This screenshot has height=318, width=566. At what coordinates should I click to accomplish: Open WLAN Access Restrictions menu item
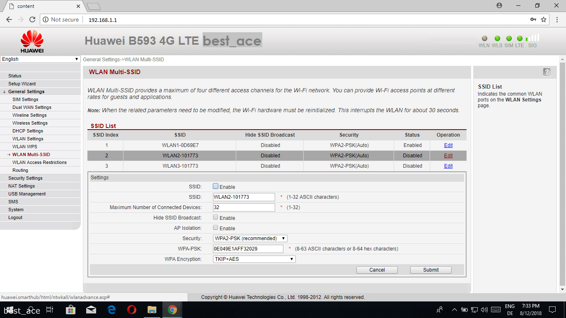click(x=39, y=162)
